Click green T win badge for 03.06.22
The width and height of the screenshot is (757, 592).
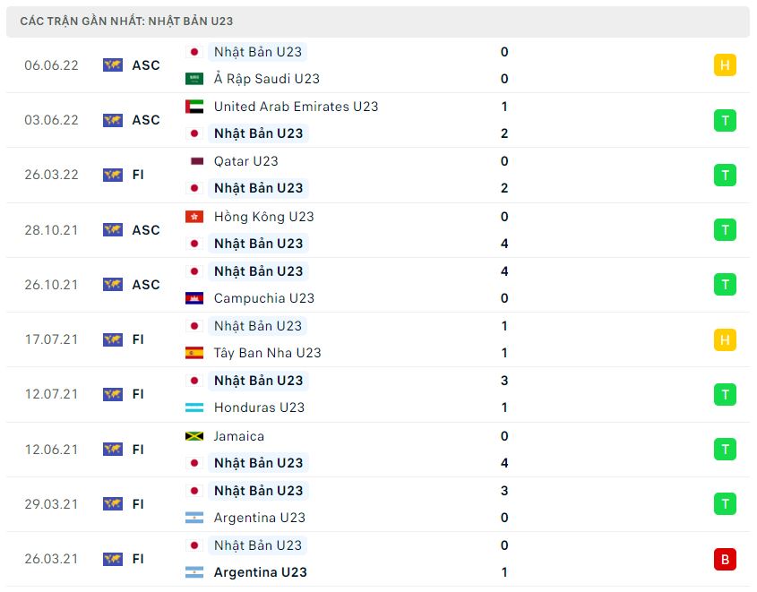tap(725, 120)
